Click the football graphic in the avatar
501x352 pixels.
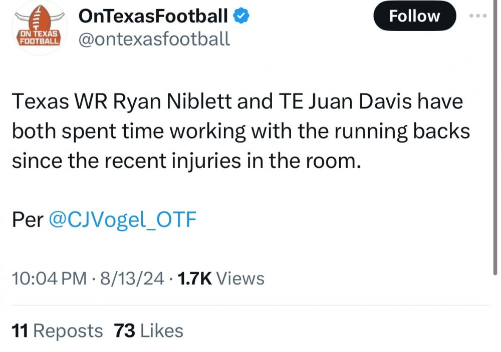click(x=36, y=19)
